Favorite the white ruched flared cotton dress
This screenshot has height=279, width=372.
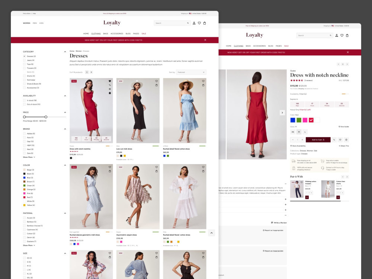[x=203, y=167]
